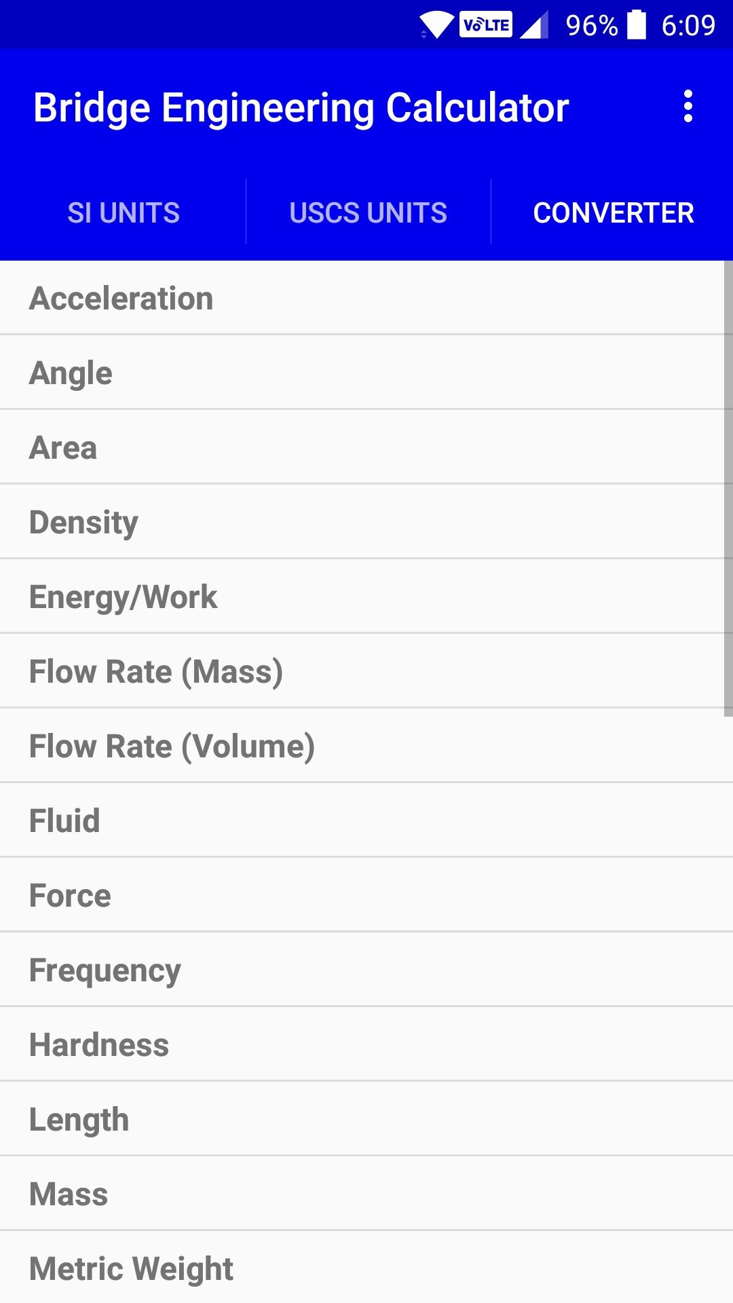
Task: Switch to the SI UNITS tab
Action: tap(123, 213)
